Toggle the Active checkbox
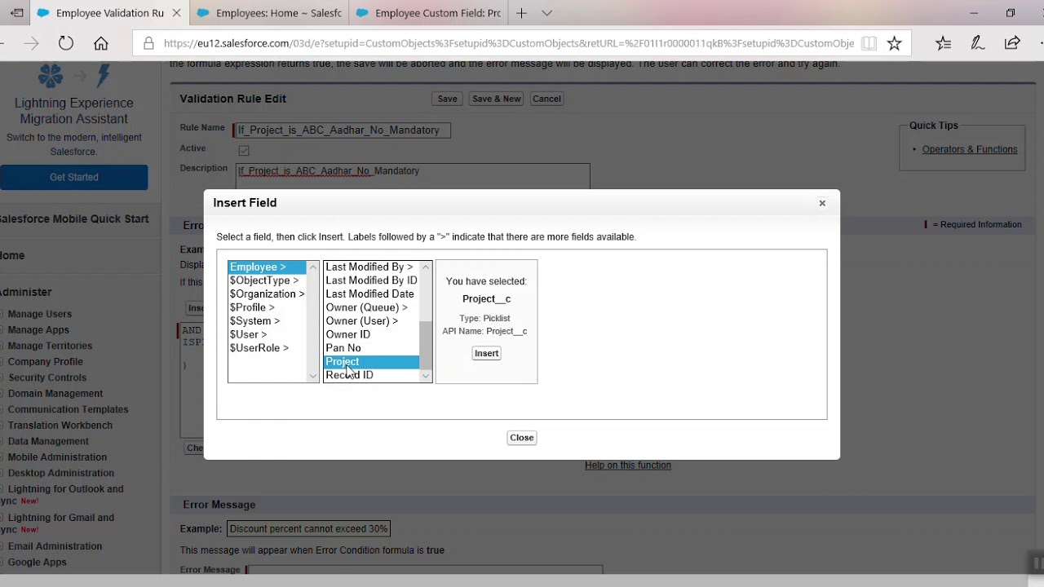This screenshot has height=587, width=1044. 244,150
